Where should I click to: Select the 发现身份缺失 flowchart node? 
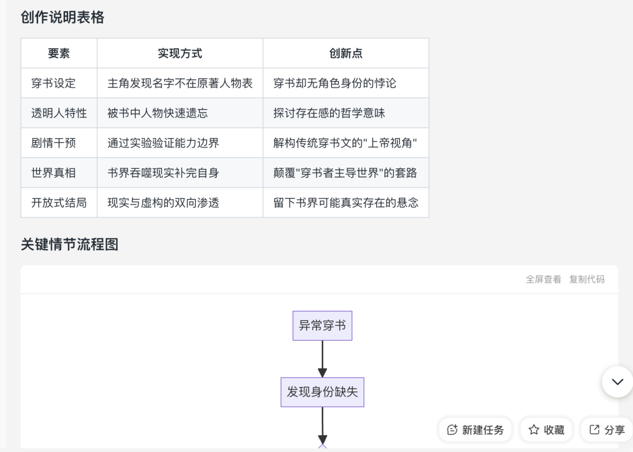(322, 392)
